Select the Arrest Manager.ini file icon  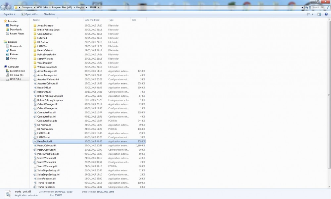(35, 75)
